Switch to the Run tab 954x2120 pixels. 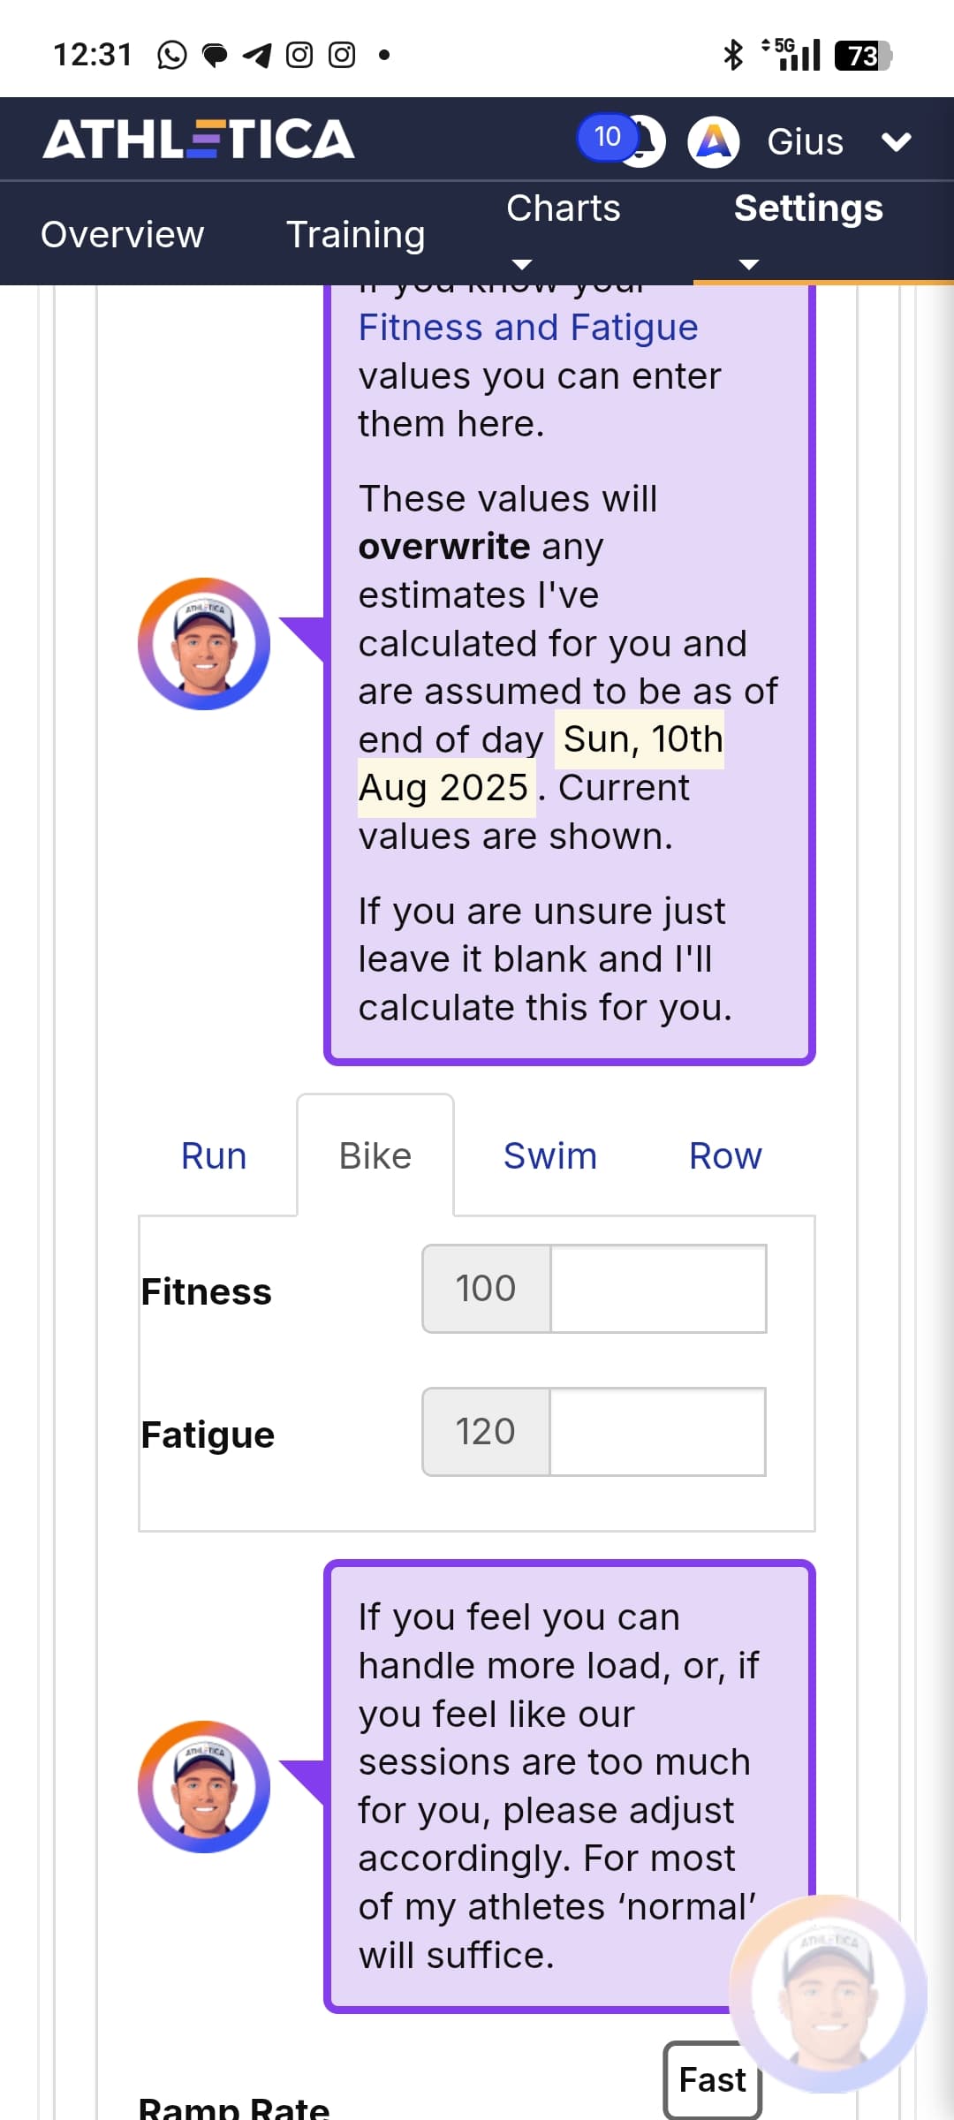tap(214, 1155)
